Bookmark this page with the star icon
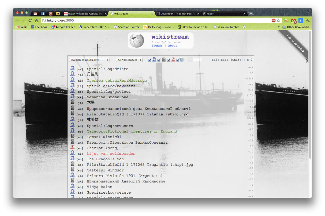 [279, 21]
